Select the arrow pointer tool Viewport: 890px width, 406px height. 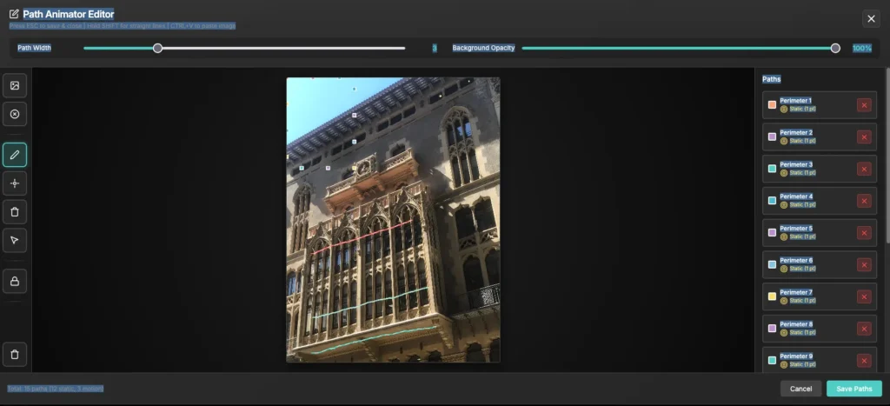[15, 240]
